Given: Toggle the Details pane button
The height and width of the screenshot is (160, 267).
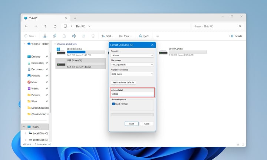Looking at the screenshot, I should tap(236, 36).
